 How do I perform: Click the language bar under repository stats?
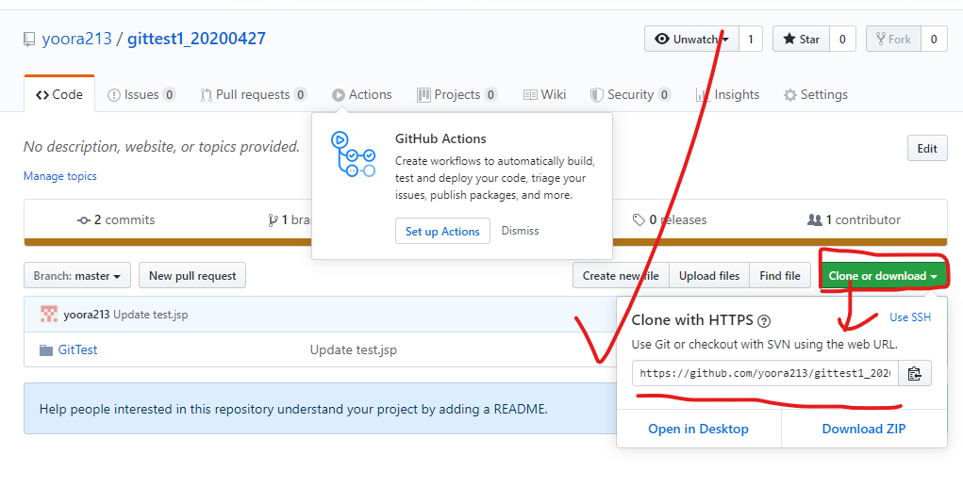coord(485,242)
